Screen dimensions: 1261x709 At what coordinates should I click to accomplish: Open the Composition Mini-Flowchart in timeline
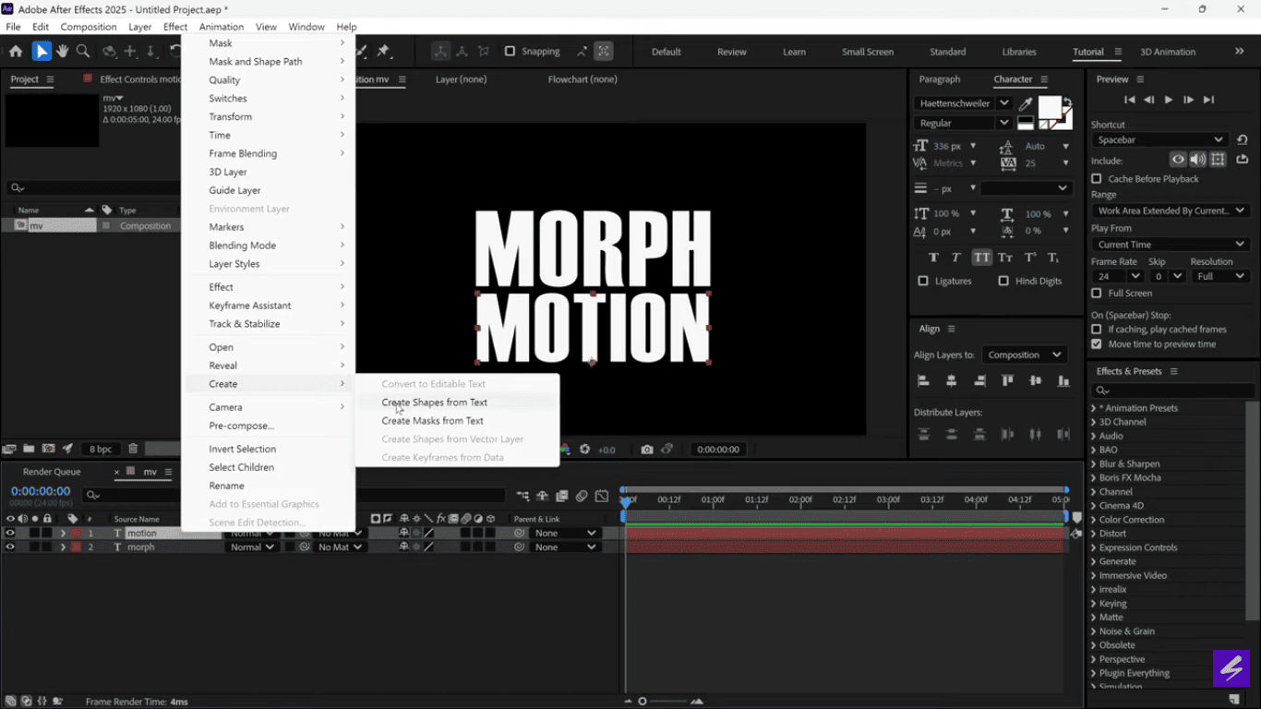click(522, 496)
